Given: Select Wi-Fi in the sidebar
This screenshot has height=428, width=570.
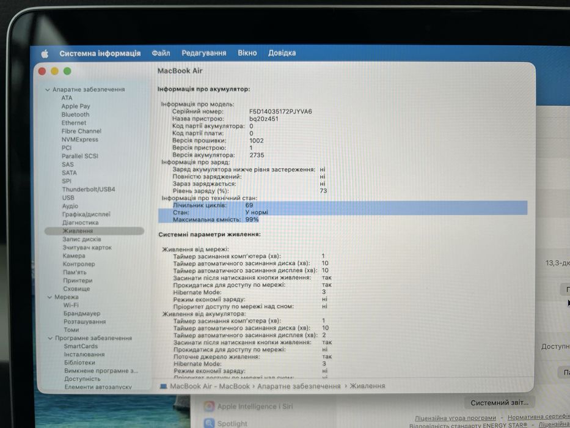Looking at the screenshot, I should pos(71,305).
